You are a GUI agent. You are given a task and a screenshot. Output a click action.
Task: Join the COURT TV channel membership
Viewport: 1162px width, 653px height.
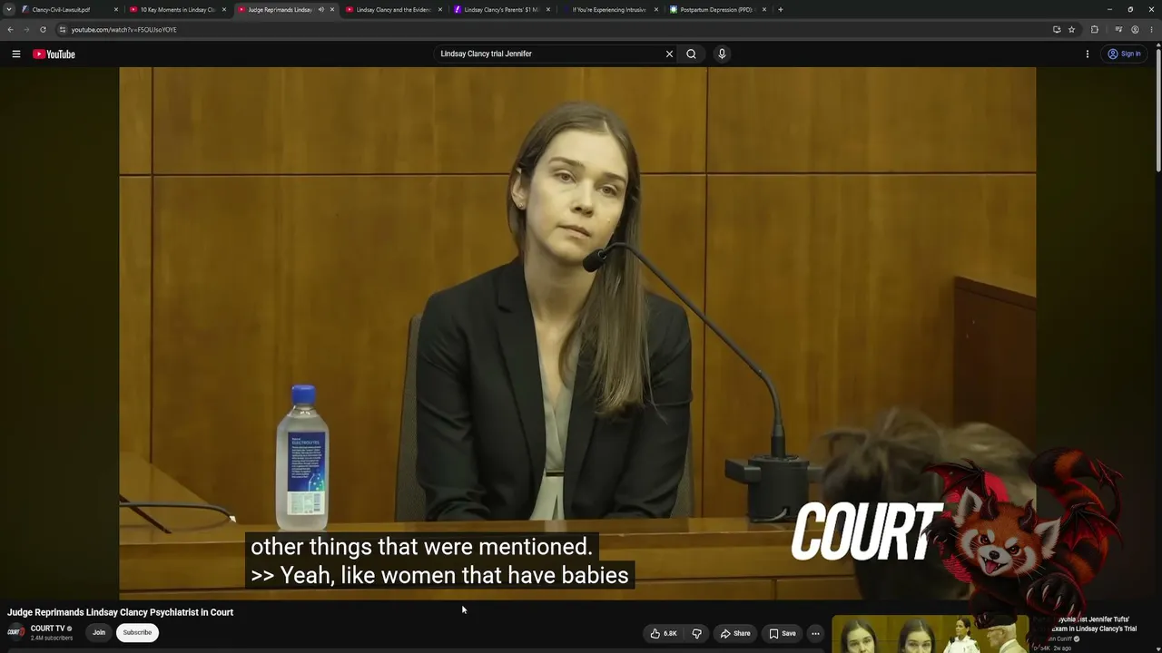[99, 632]
